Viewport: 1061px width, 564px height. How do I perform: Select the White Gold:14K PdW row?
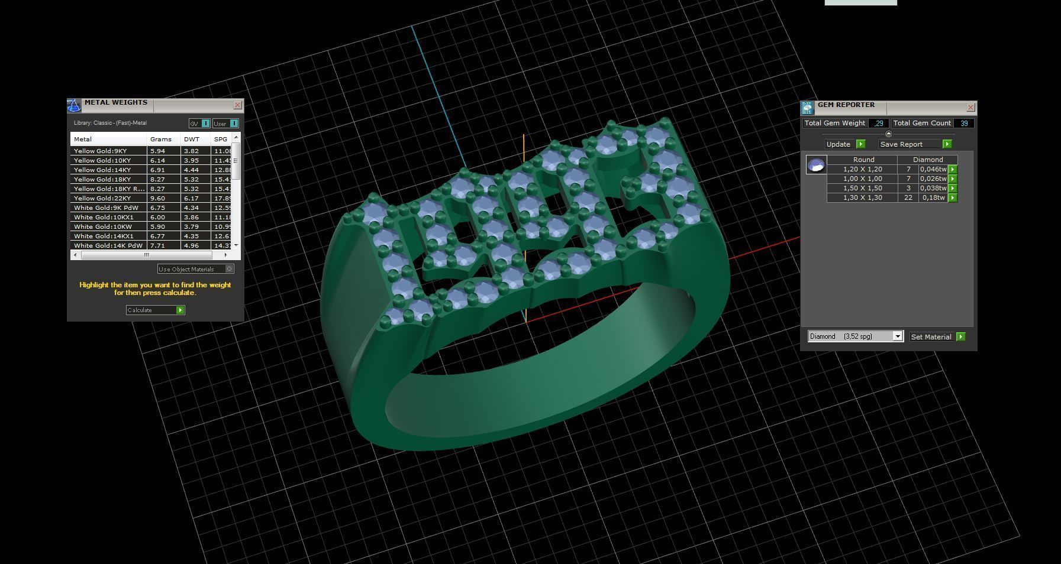click(x=151, y=245)
